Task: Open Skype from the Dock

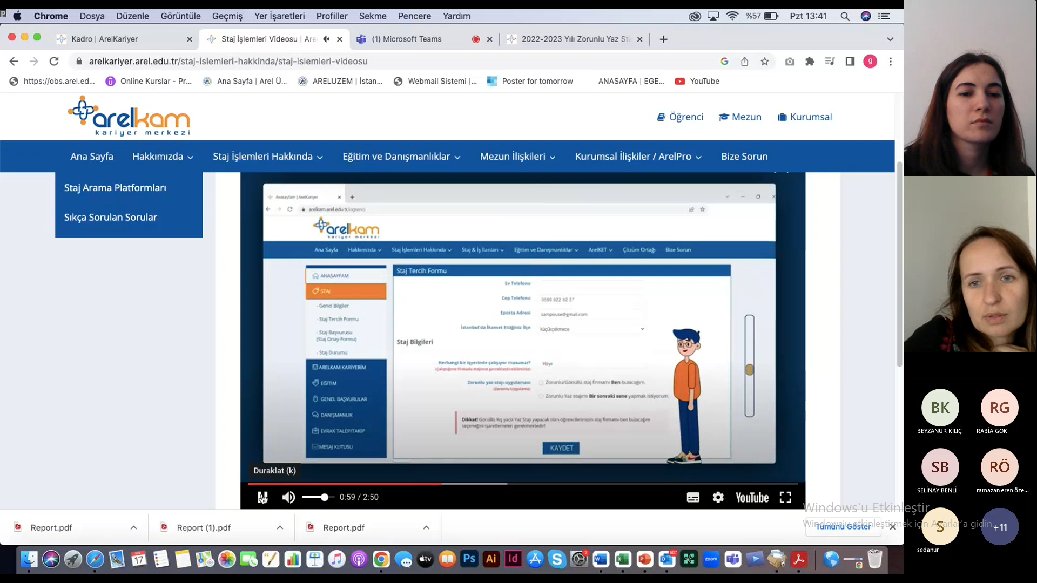Action: tap(557, 559)
